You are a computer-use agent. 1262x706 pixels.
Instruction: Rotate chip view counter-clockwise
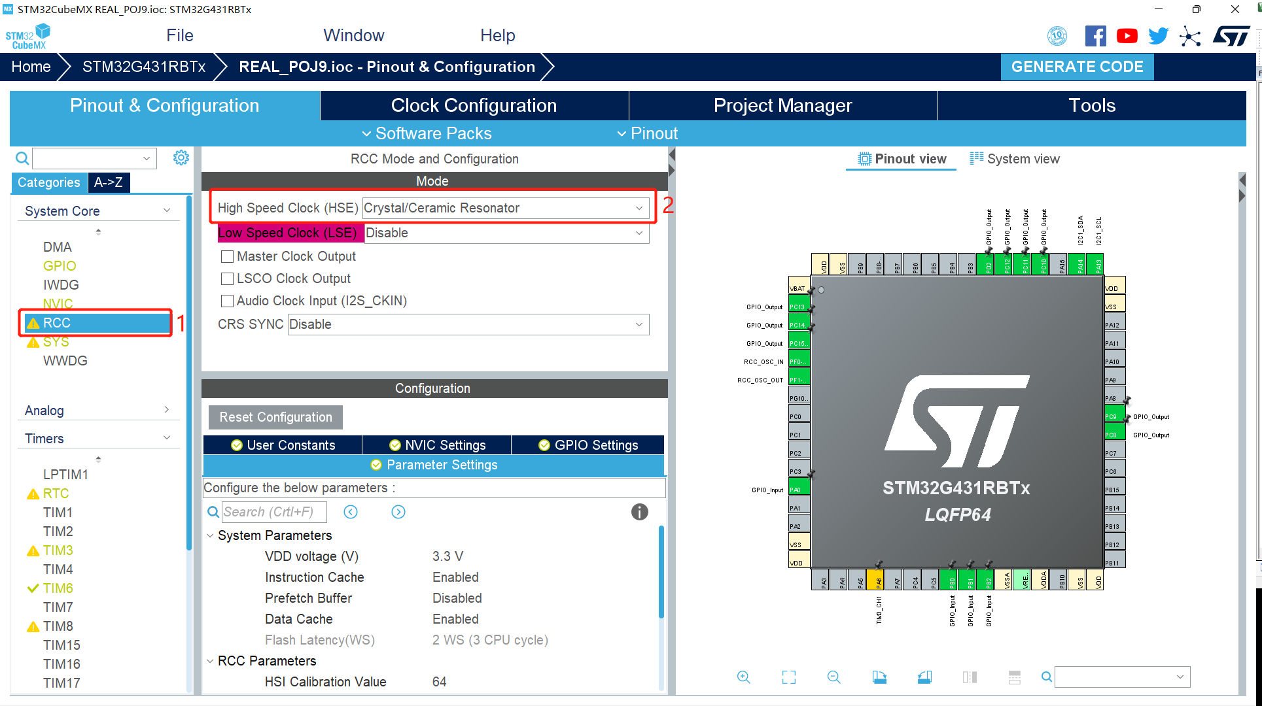[924, 677]
